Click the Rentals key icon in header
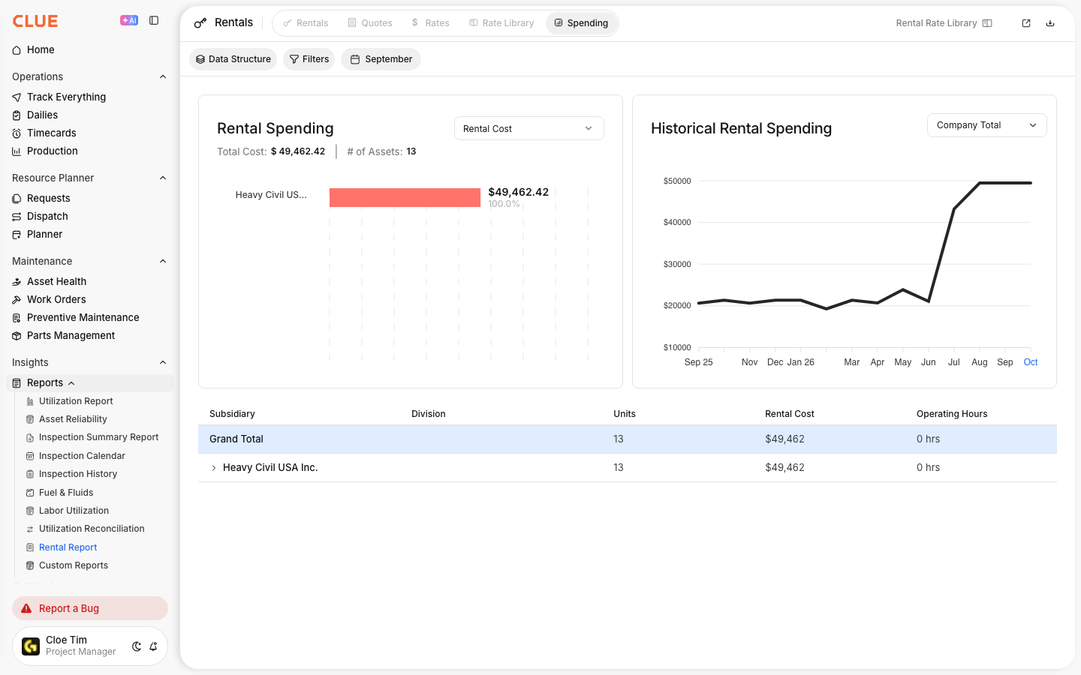The width and height of the screenshot is (1081, 675). pos(200,23)
